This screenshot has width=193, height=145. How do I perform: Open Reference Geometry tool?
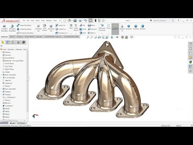click(102, 27)
